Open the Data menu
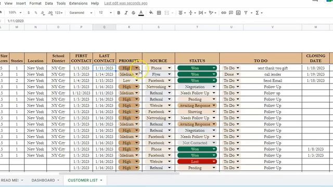The image size is (333, 187). [x=49, y=4]
